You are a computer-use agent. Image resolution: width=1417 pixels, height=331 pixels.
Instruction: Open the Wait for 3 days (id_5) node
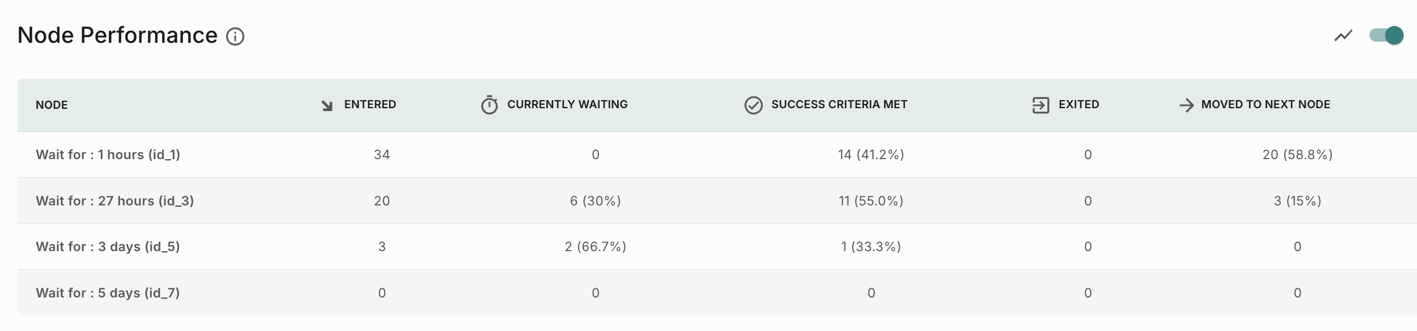coord(108,247)
